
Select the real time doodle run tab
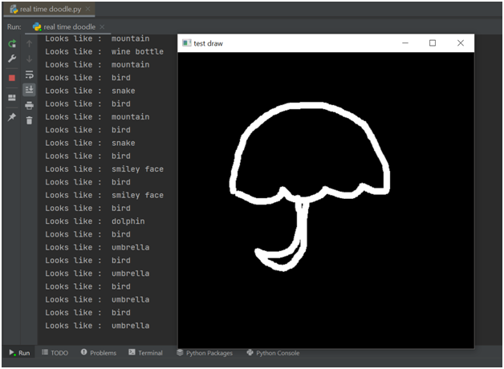[x=68, y=27]
